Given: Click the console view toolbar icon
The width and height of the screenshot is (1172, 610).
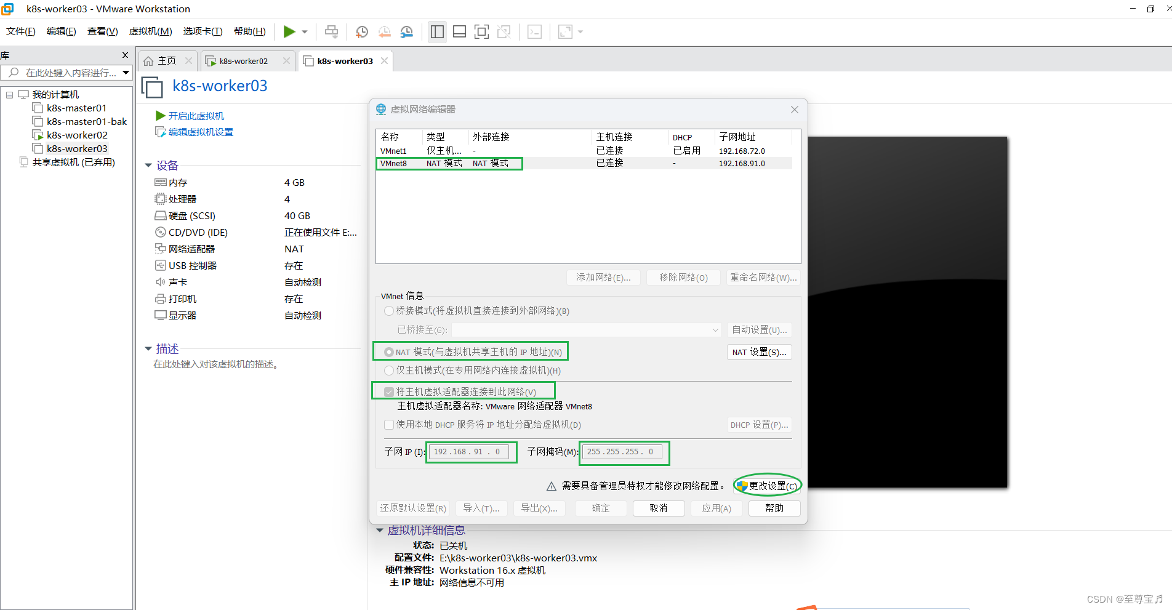Looking at the screenshot, I should click(535, 31).
